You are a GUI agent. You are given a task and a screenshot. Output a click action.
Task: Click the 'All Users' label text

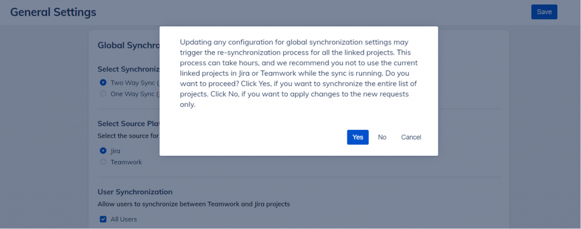point(124,219)
